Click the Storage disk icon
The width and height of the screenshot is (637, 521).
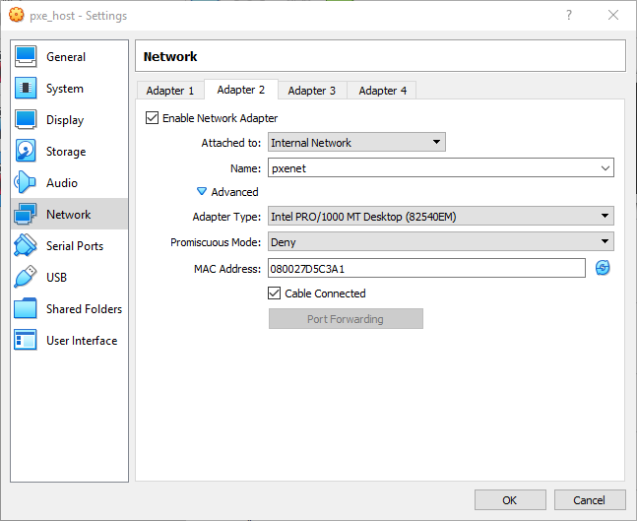[x=26, y=151]
